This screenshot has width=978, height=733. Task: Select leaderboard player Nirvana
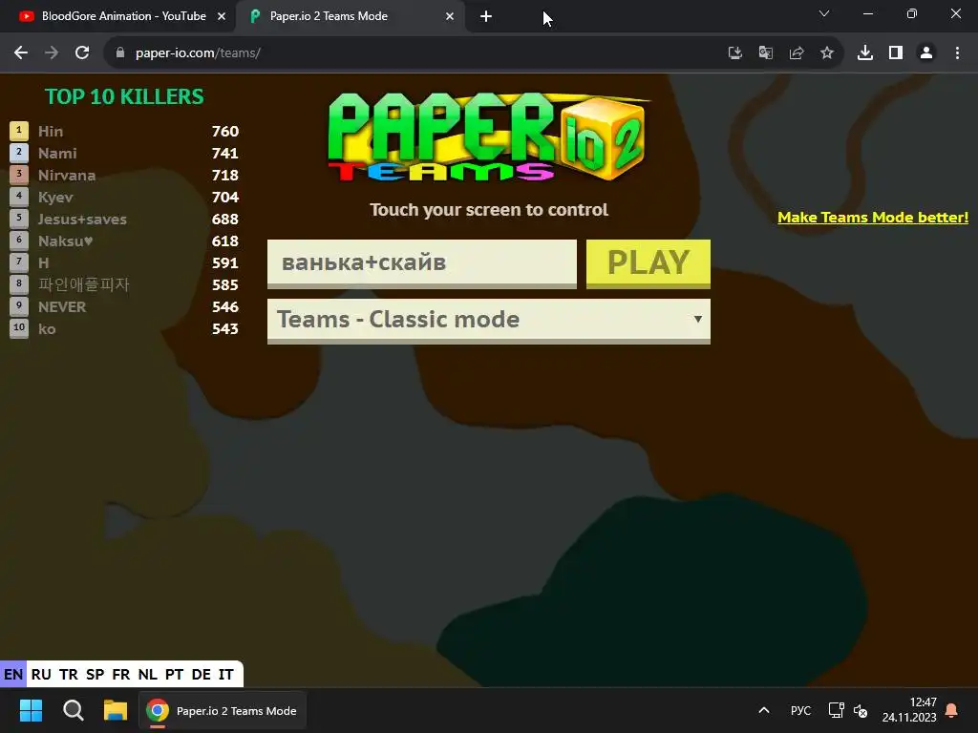point(67,176)
